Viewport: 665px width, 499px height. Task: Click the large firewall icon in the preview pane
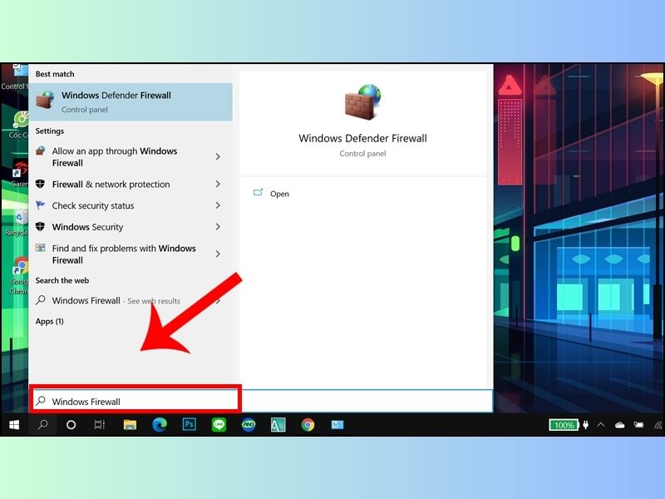[363, 101]
